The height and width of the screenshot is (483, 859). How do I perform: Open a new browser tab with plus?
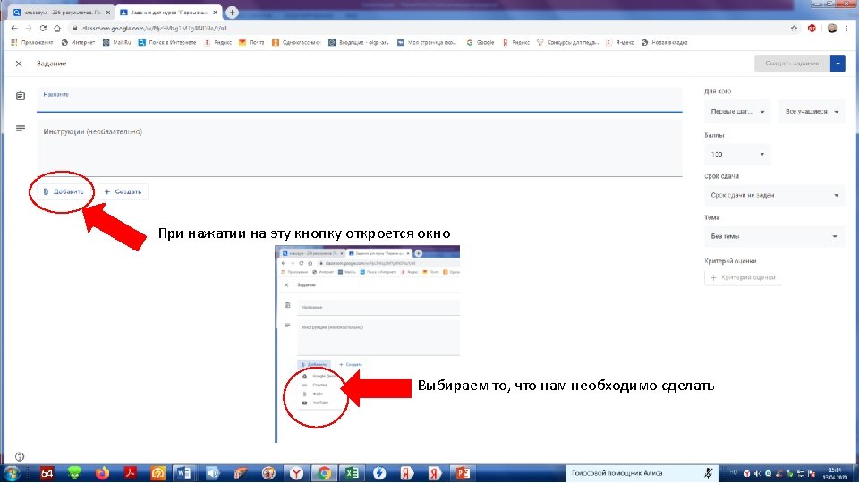pyautogui.click(x=232, y=12)
